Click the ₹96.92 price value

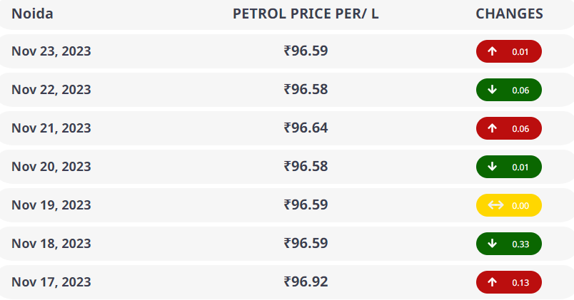(x=306, y=282)
